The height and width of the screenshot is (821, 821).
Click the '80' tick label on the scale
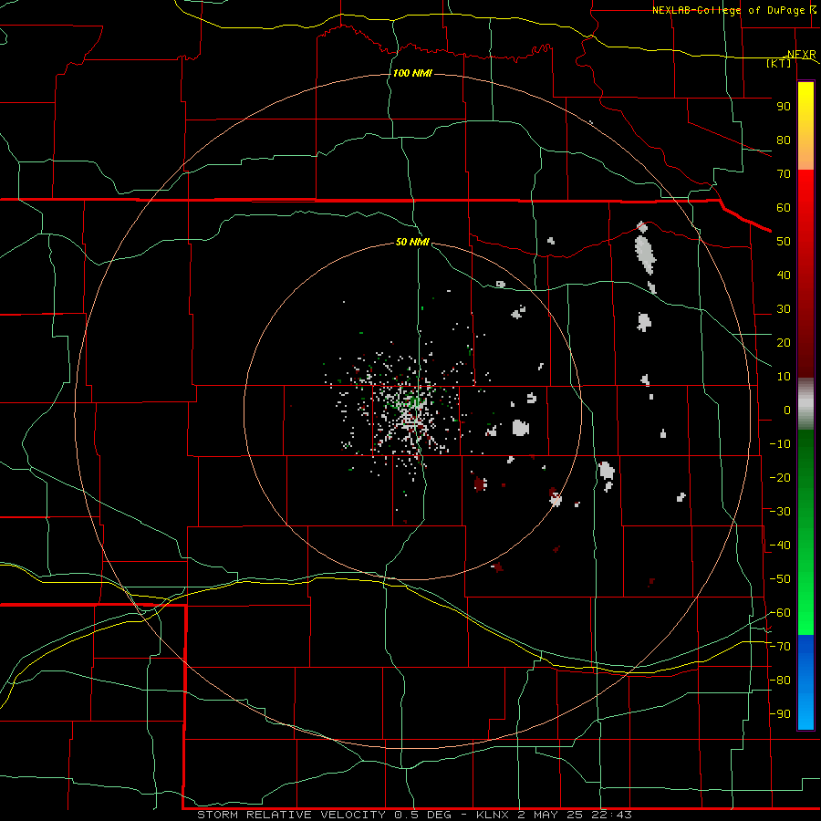click(x=784, y=140)
